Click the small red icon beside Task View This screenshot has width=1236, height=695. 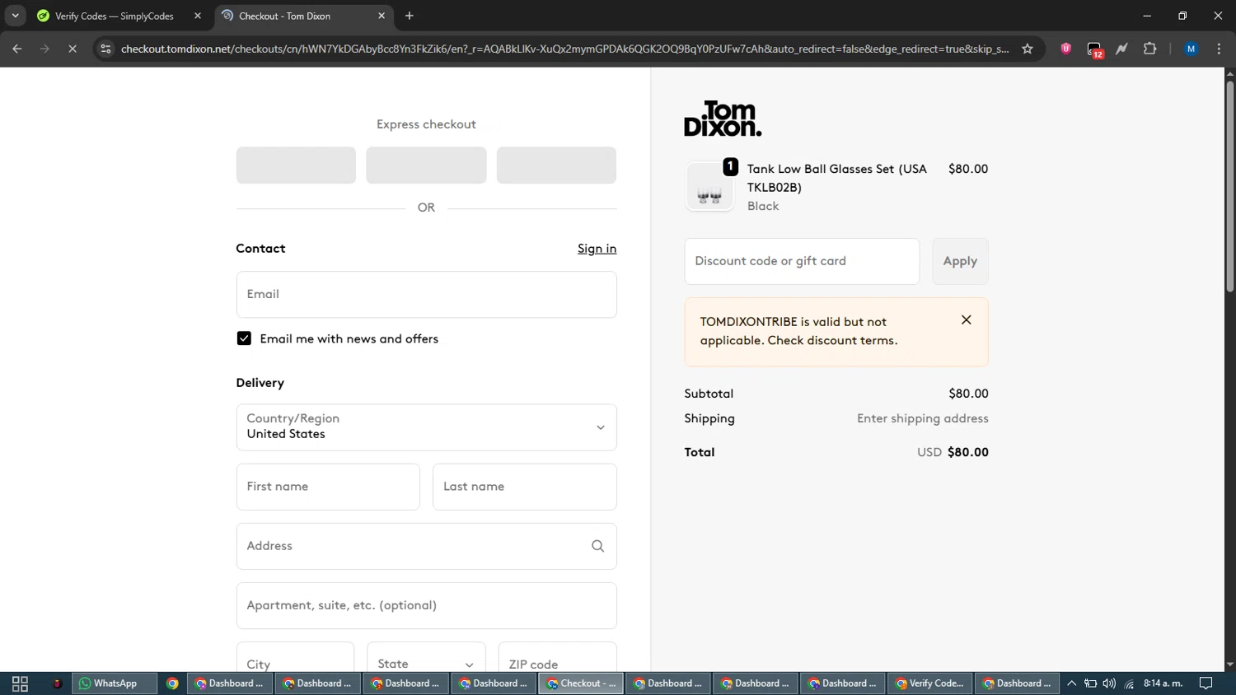[57, 683]
